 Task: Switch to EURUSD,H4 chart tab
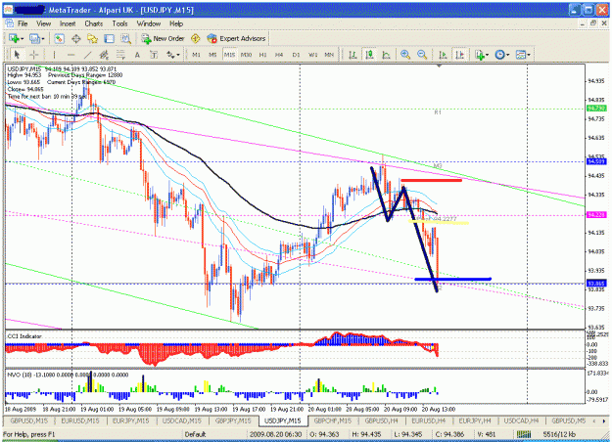(429, 420)
